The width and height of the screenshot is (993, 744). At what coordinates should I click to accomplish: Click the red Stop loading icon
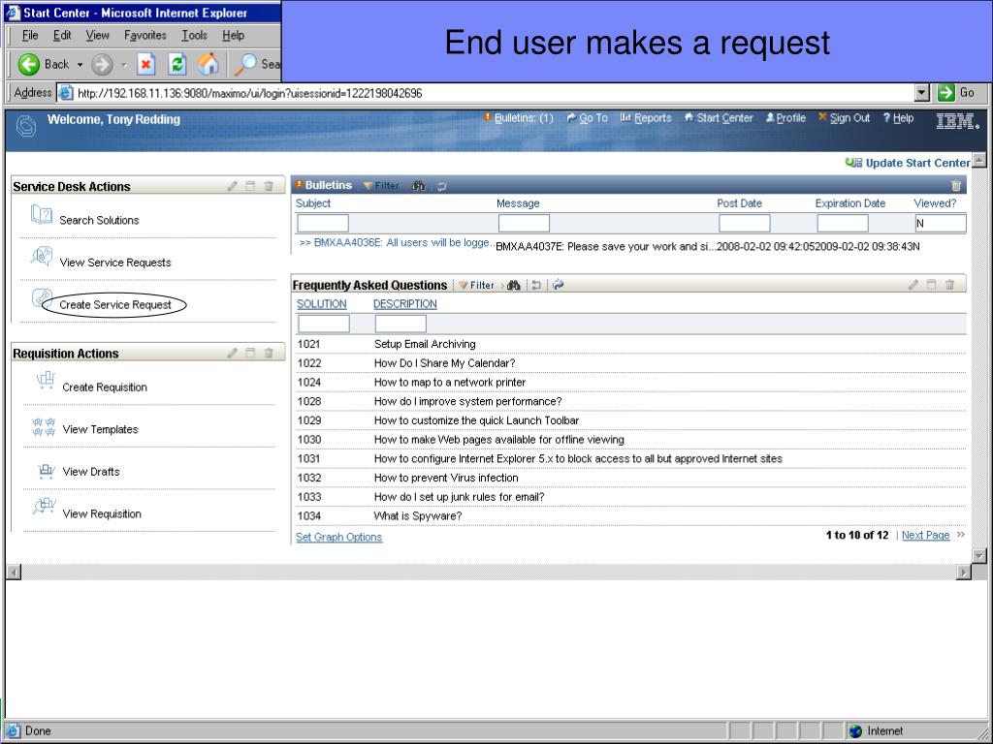point(146,64)
